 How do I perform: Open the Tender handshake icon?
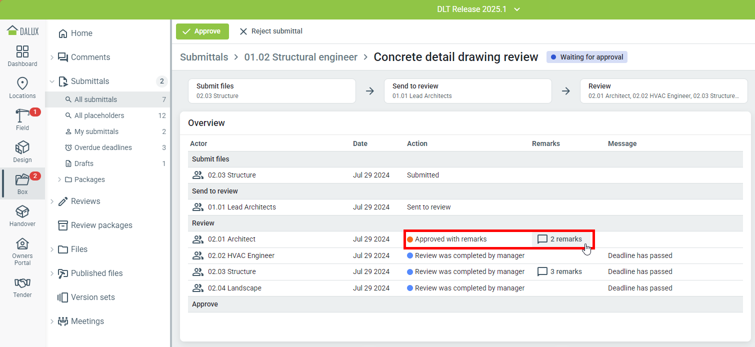coord(22,283)
